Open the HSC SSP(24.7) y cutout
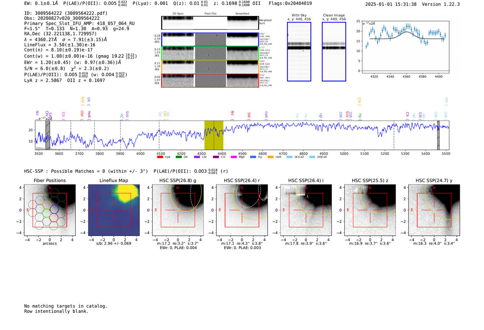 coord(434,210)
